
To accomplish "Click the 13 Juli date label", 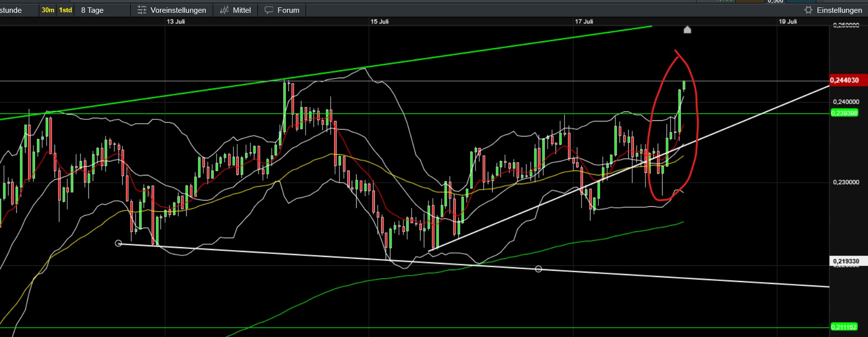I will pos(176,22).
